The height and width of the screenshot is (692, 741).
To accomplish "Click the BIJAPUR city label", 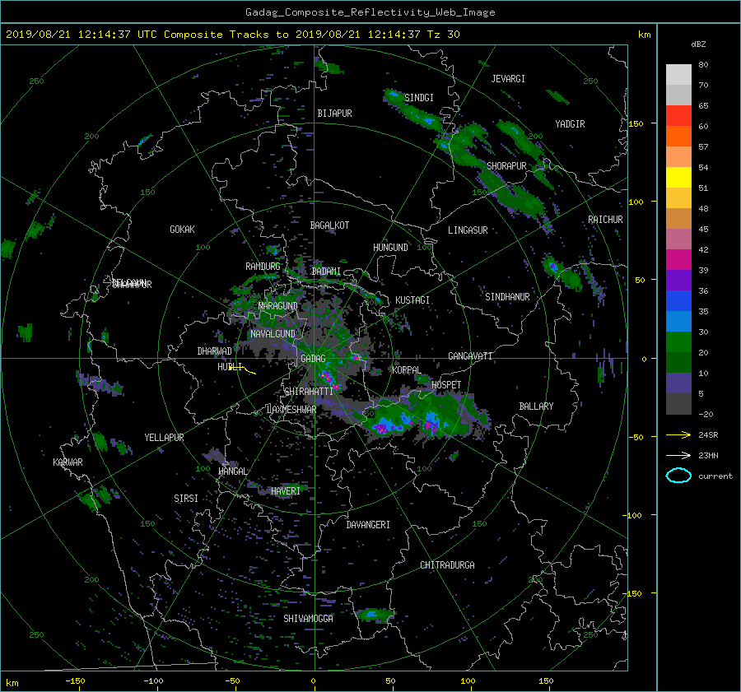I will (x=334, y=114).
